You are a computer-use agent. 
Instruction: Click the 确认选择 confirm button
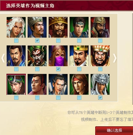pyautogui.click(x=114, y=131)
